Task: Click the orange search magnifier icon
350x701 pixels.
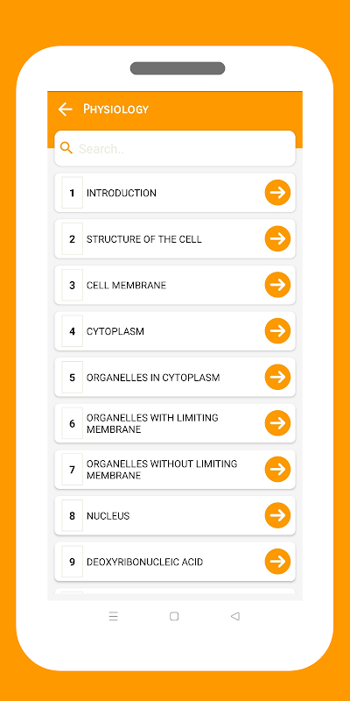Action: tap(66, 148)
